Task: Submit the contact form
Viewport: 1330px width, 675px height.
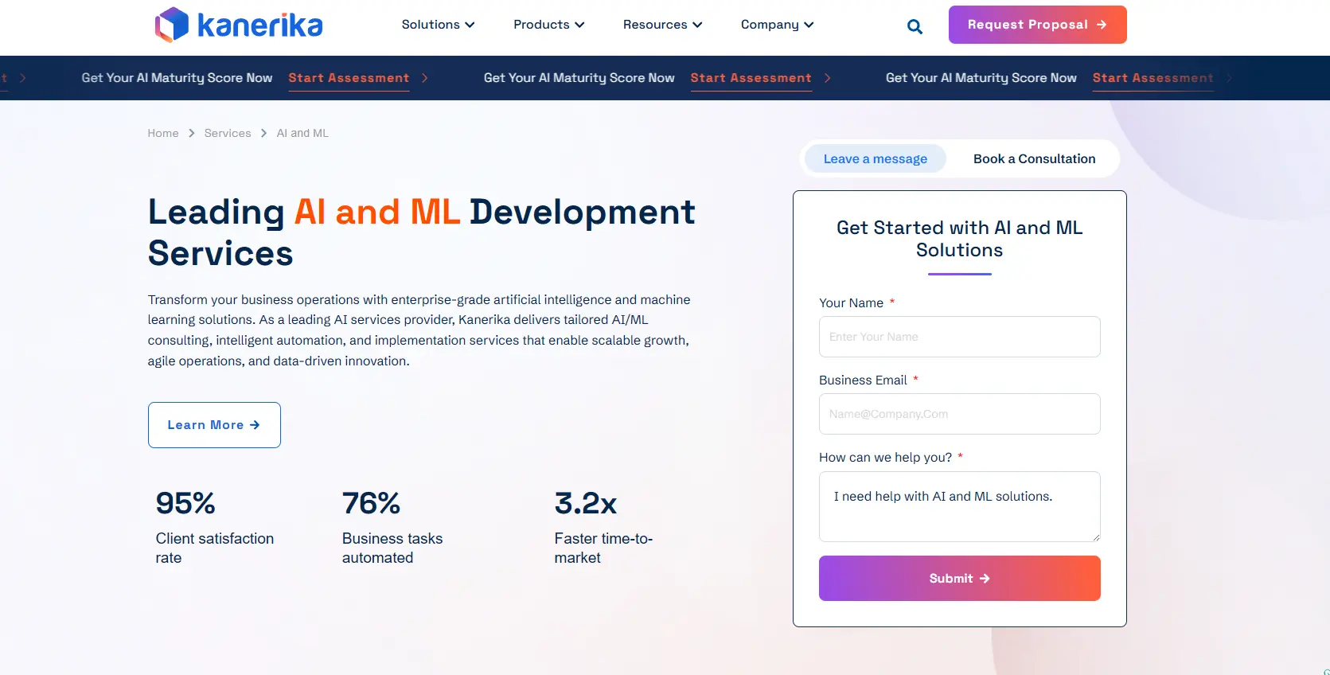Action: [960, 578]
